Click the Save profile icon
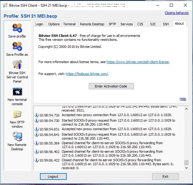 17,28
